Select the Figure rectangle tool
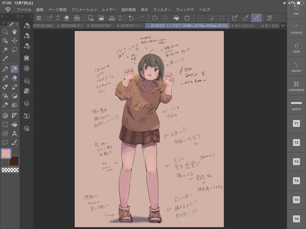 point(5,124)
